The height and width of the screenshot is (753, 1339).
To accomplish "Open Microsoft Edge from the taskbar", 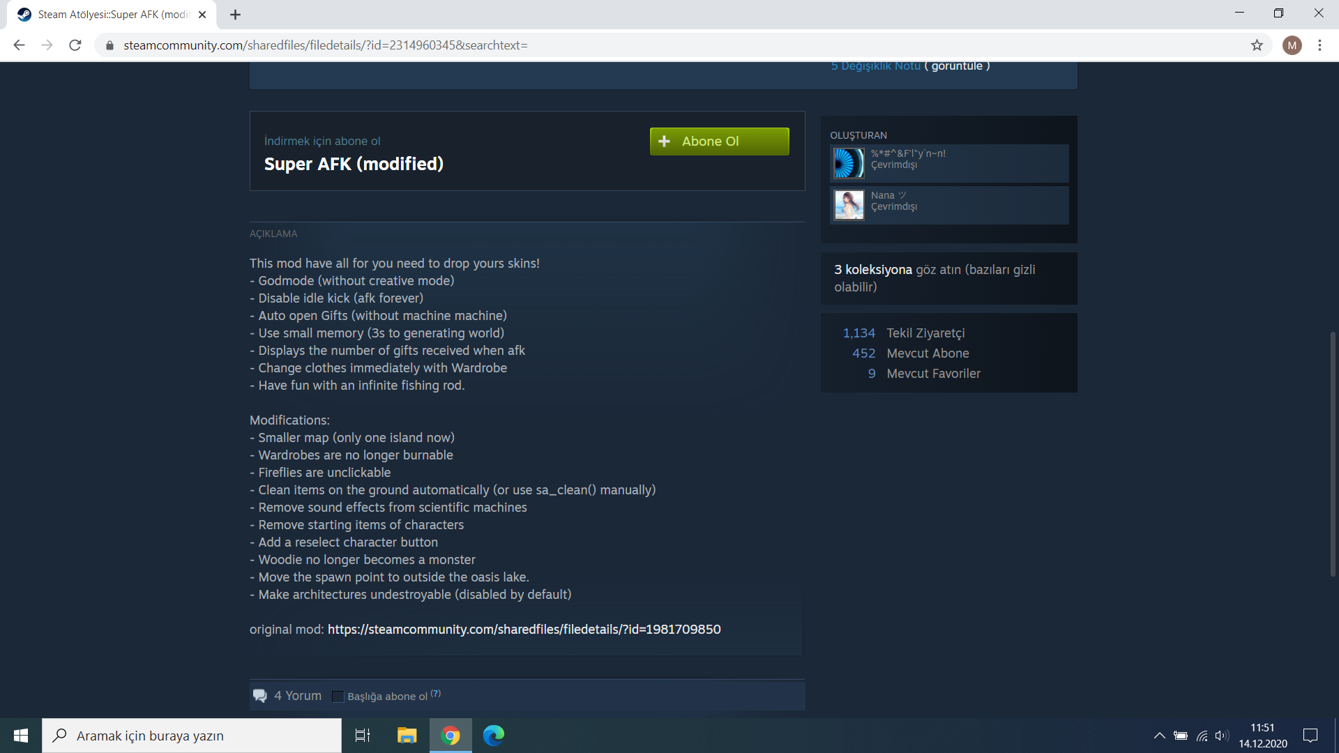I will (x=494, y=736).
